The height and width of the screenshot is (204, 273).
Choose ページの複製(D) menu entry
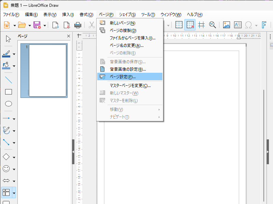click(x=130, y=31)
